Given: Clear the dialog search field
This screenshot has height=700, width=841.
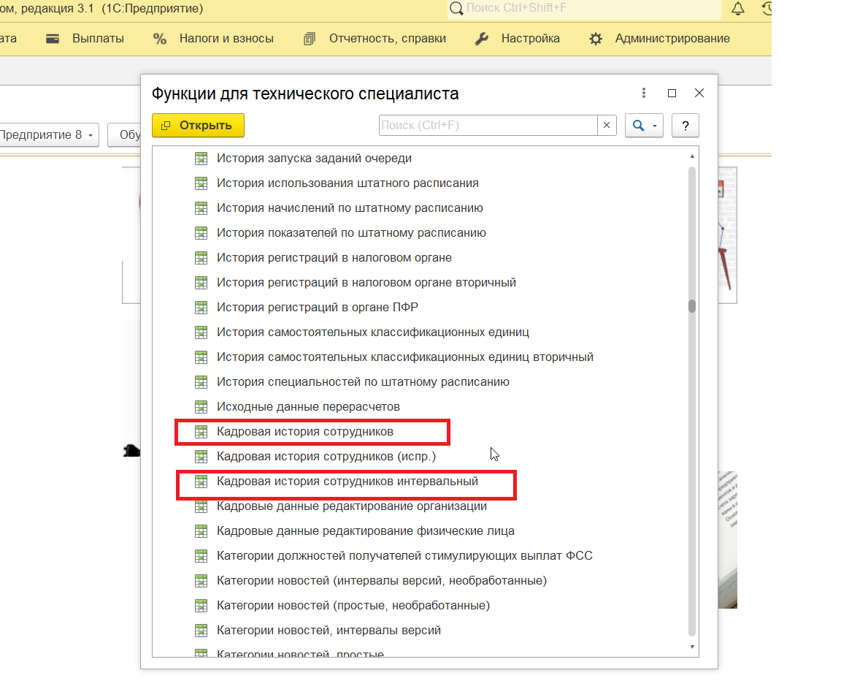Looking at the screenshot, I should point(607,125).
